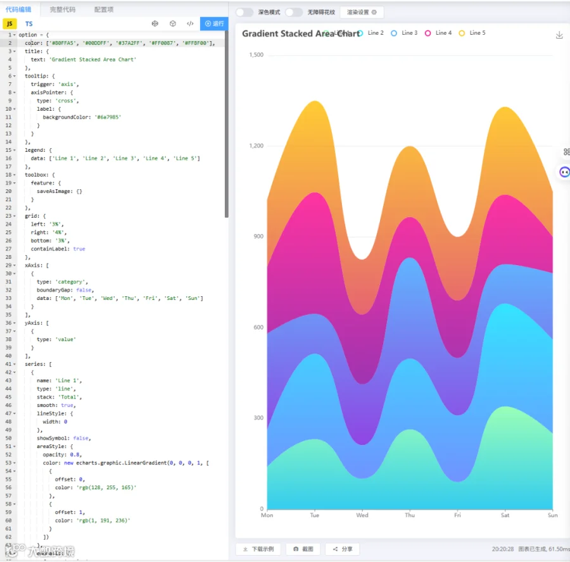The width and height of the screenshot is (570, 562).
Task: Click the blue 运行 run button
Action: pyautogui.click(x=214, y=23)
